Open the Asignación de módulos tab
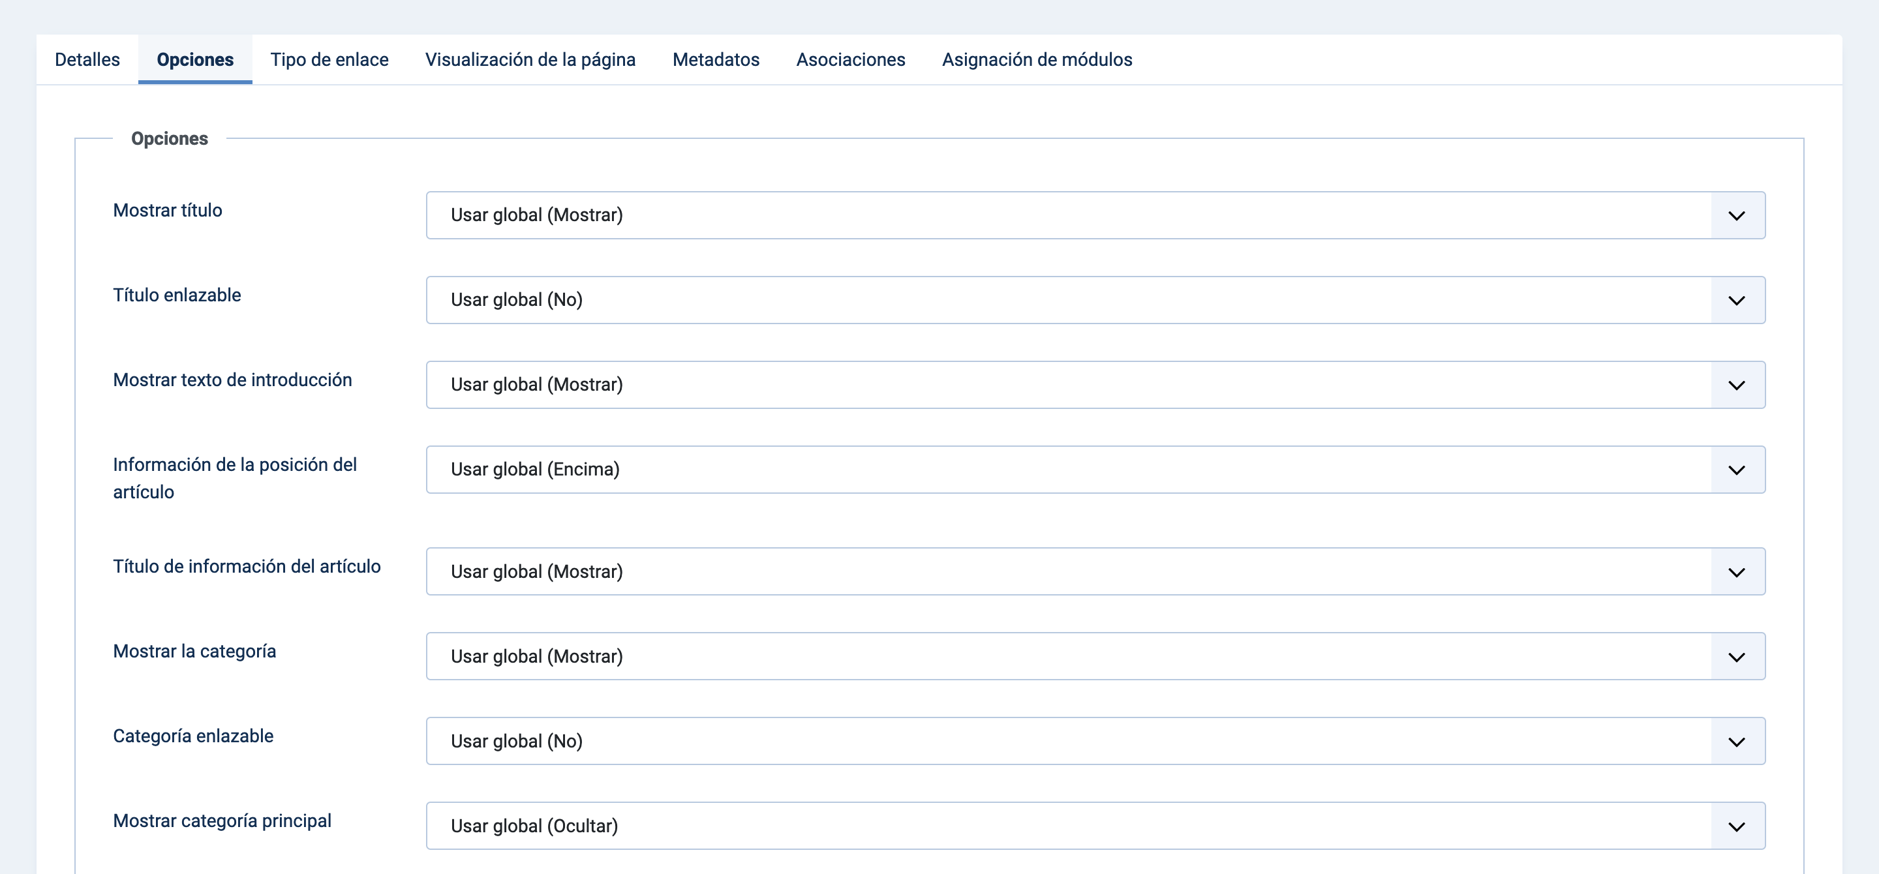The width and height of the screenshot is (1879, 874). [x=1037, y=60]
